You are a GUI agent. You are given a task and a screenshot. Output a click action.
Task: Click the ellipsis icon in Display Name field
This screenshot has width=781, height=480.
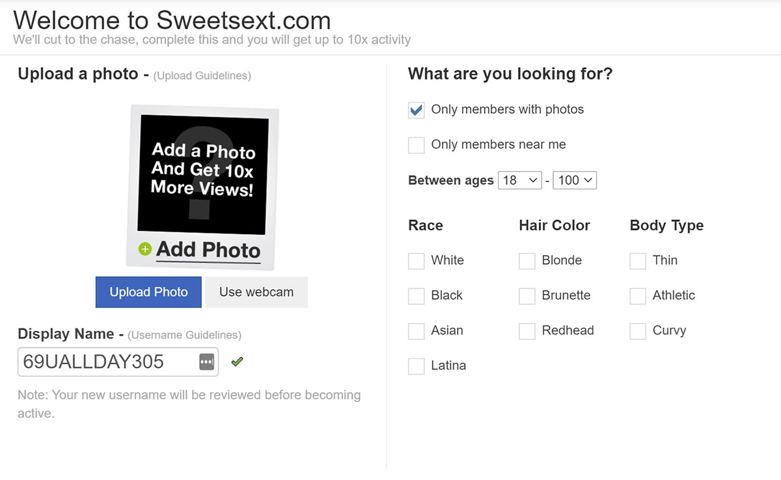click(x=206, y=361)
